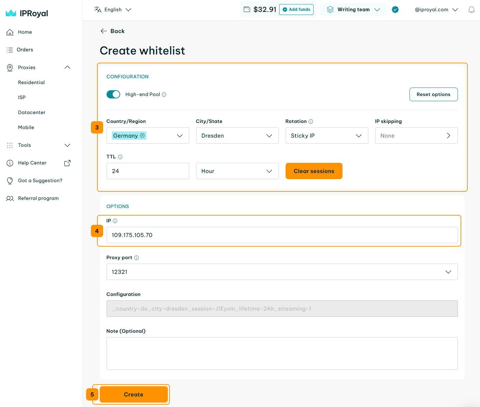Click the IPRoyal crown logo
The width and height of the screenshot is (480, 407).
(x=11, y=13)
